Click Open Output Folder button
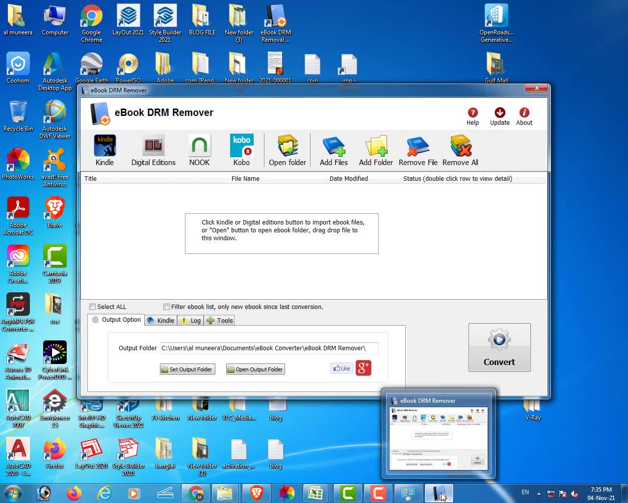 coord(256,369)
